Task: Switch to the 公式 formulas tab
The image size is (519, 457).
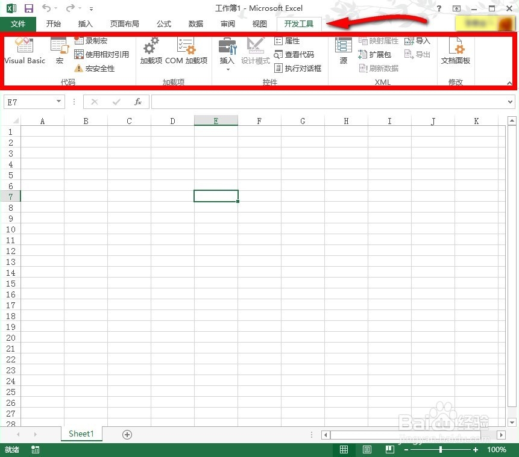Action: (164, 24)
